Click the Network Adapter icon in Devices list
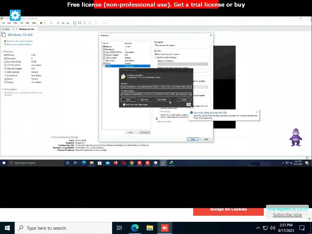Screen dimensions: 312x234 (5, 69)
